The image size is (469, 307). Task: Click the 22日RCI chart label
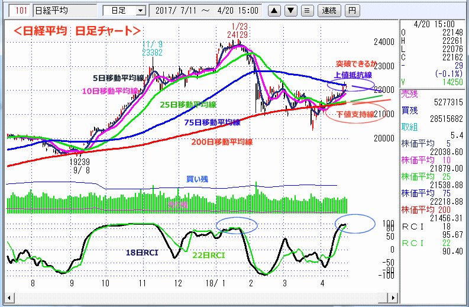209,255
